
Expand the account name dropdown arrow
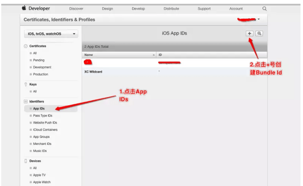(x=259, y=19)
